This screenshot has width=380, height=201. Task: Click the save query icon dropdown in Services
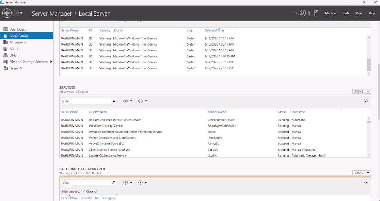pyautogui.click(x=142, y=101)
